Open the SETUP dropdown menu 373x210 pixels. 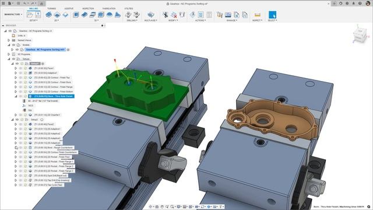(33, 20)
